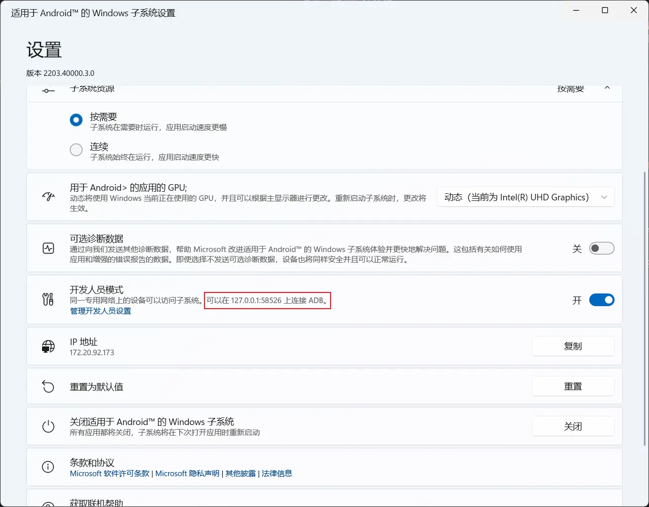Click the power icon for 关闭适用于 Android 的 Windows 子系统

[48, 426]
